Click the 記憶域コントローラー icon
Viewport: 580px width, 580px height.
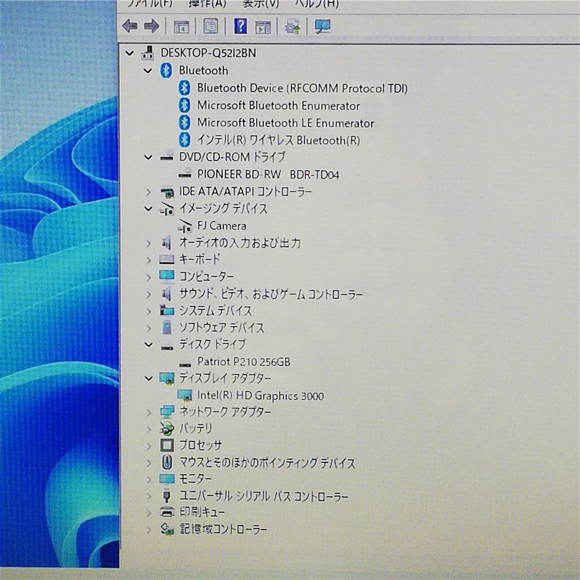pos(167,530)
